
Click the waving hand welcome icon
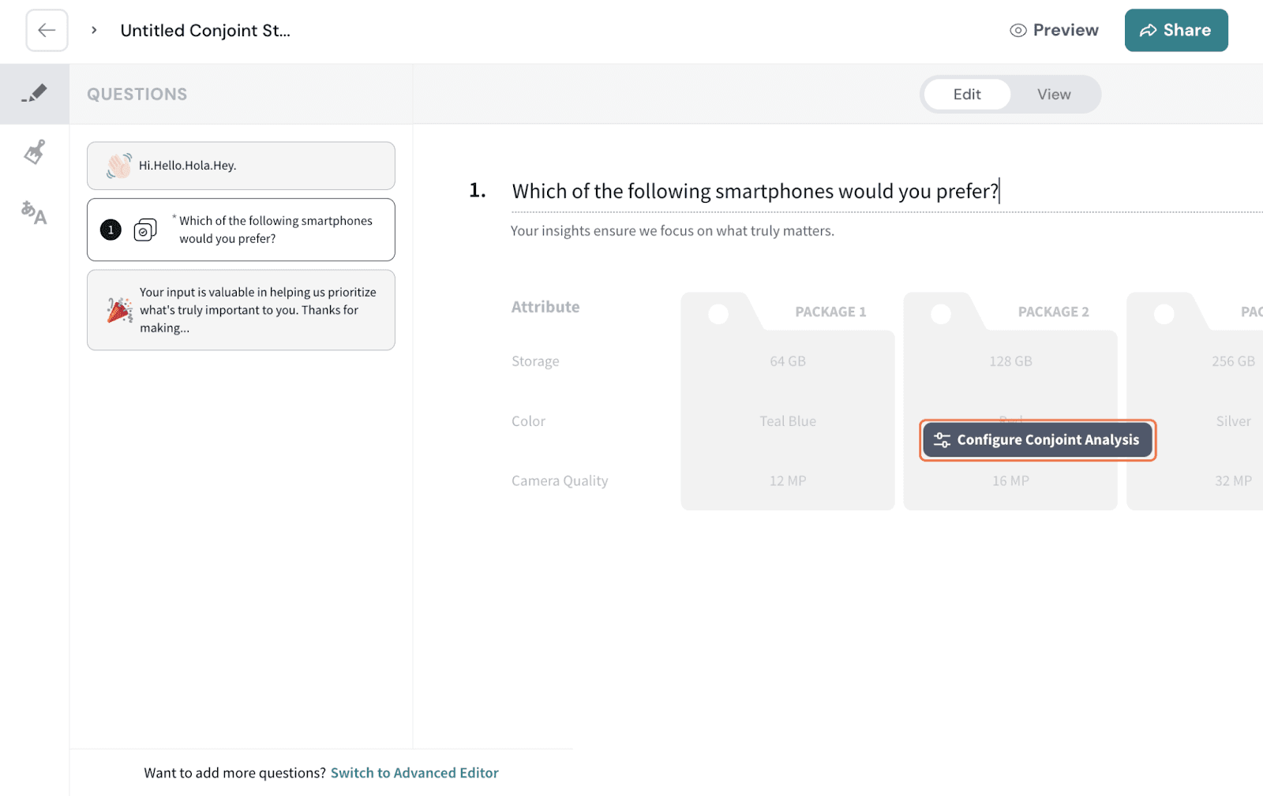pos(118,166)
